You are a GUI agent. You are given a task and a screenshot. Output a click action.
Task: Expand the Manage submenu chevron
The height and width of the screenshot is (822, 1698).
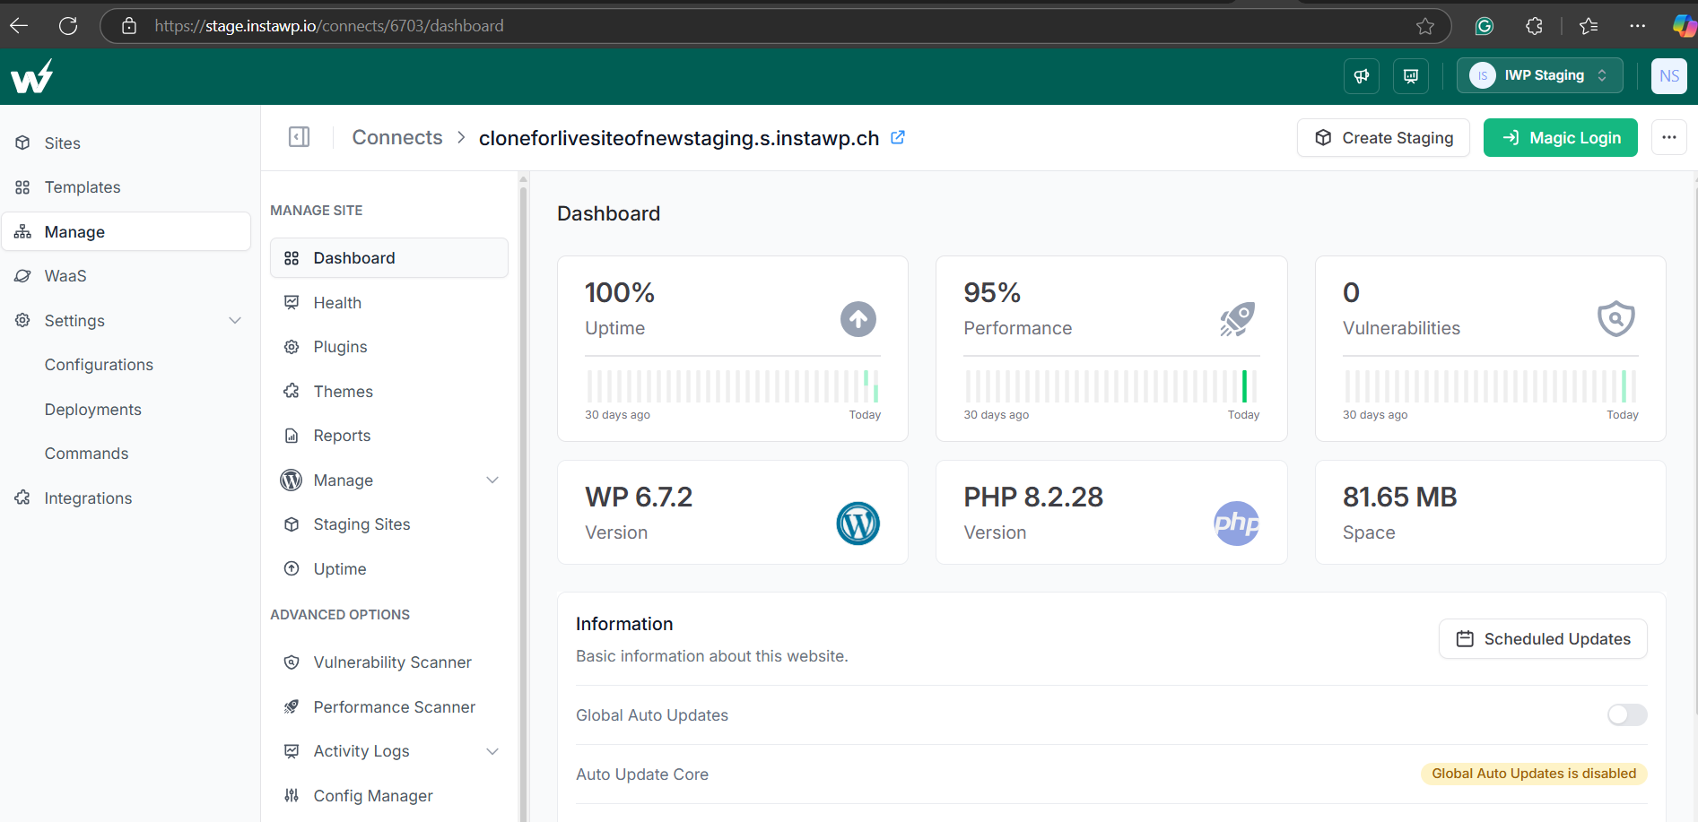492,480
